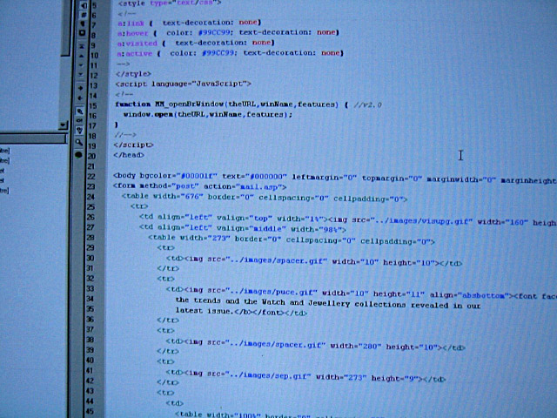Click "window.open(theURL,winName,features);" line
Image resolution: width=557 pixels, height=418 pixels.
(x=207, y=114)
